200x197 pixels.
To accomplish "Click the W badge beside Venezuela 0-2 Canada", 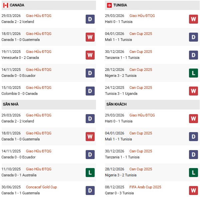I will (x=90, y=55).
